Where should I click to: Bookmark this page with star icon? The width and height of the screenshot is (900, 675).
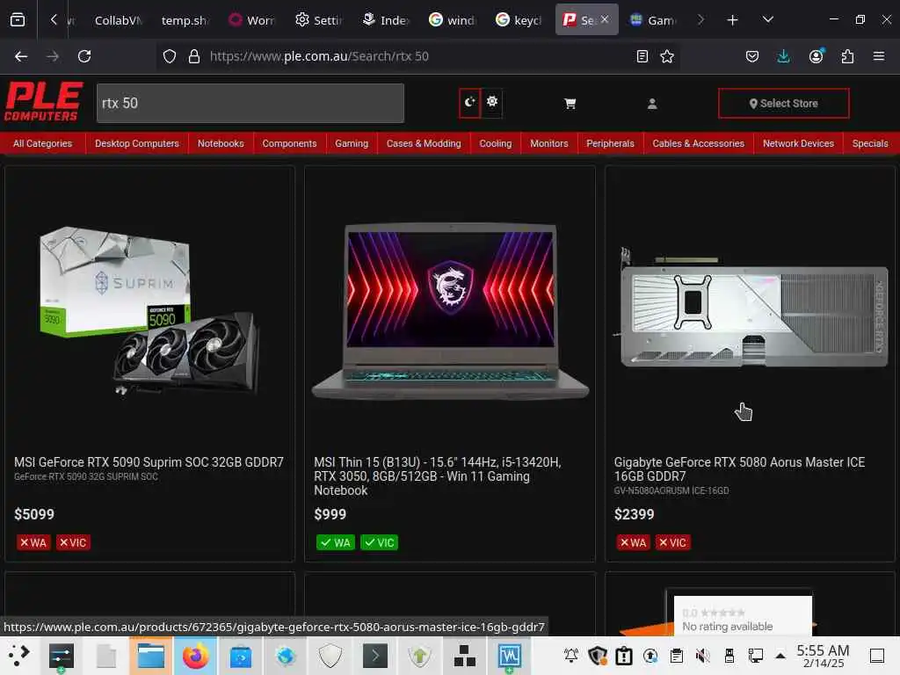667,56
